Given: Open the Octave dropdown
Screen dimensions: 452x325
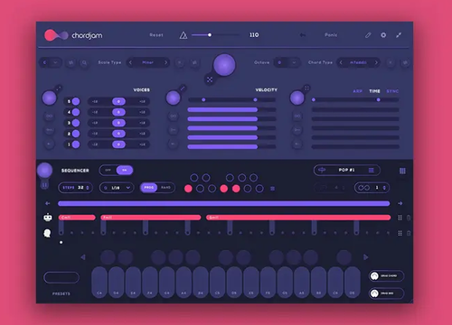Looking at the screenshot, I should pos(287,62).
